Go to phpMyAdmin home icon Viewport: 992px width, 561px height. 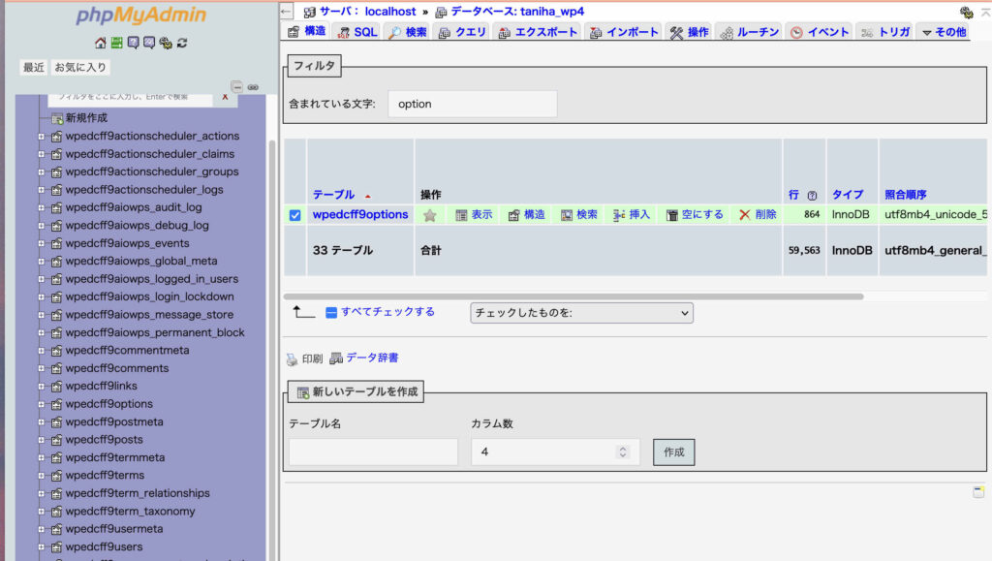click(x=100, y=43)
